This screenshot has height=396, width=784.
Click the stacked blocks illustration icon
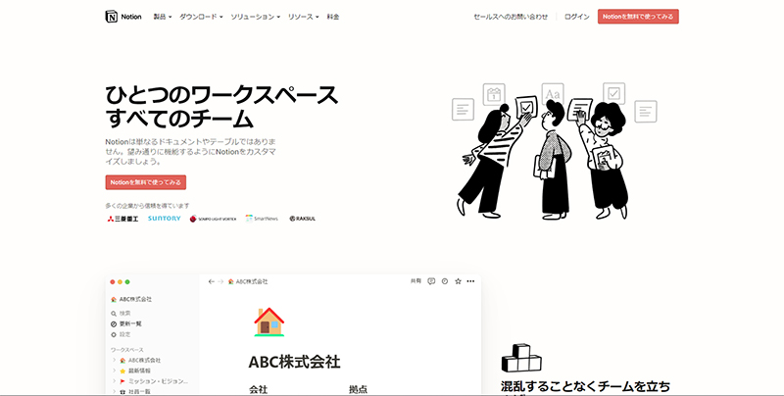click(521, 358)
